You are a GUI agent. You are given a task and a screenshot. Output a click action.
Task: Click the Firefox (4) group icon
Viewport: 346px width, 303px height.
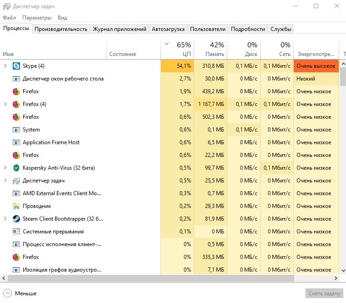[x=16, y=104]
